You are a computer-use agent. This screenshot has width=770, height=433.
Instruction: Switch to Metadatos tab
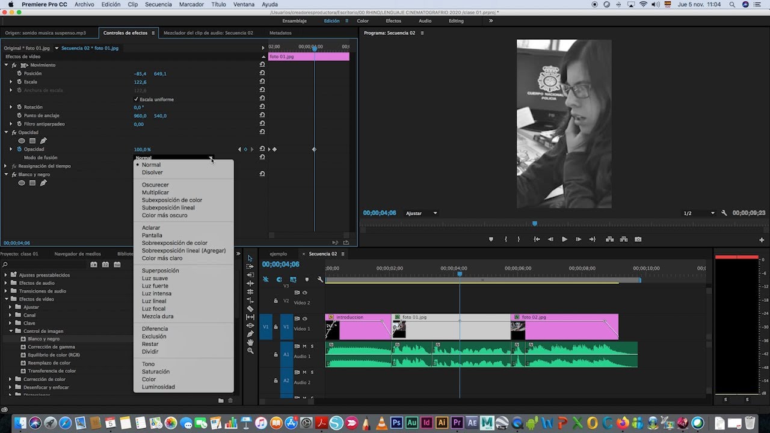pyautogui.click(x=280, y=33)
